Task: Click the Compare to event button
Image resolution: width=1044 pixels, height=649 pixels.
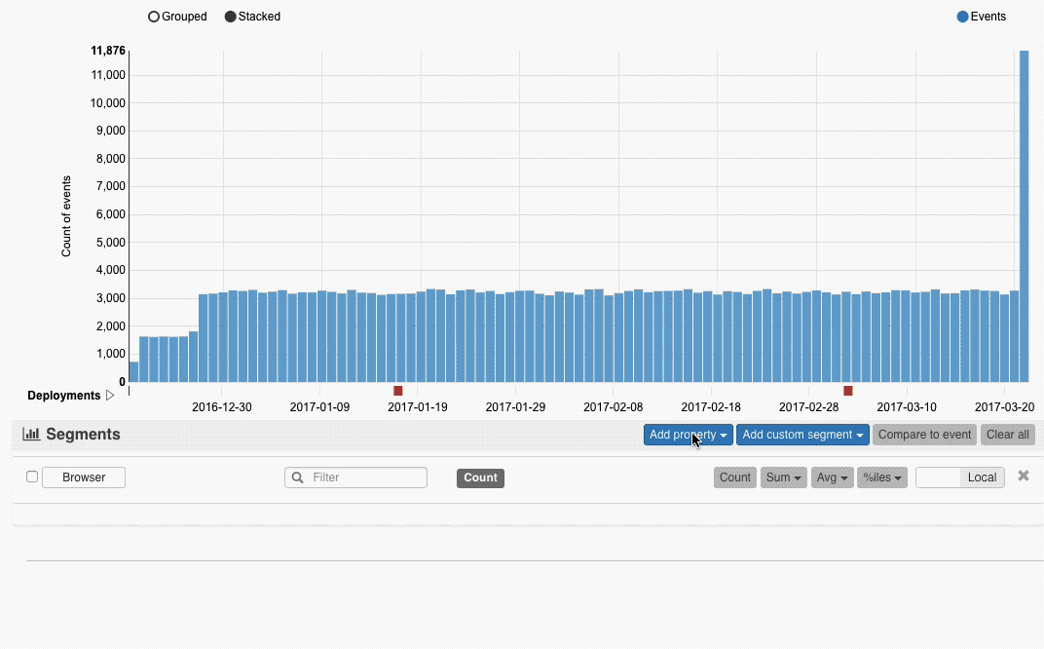Action: pyautogui.click(x=924, y=435)
